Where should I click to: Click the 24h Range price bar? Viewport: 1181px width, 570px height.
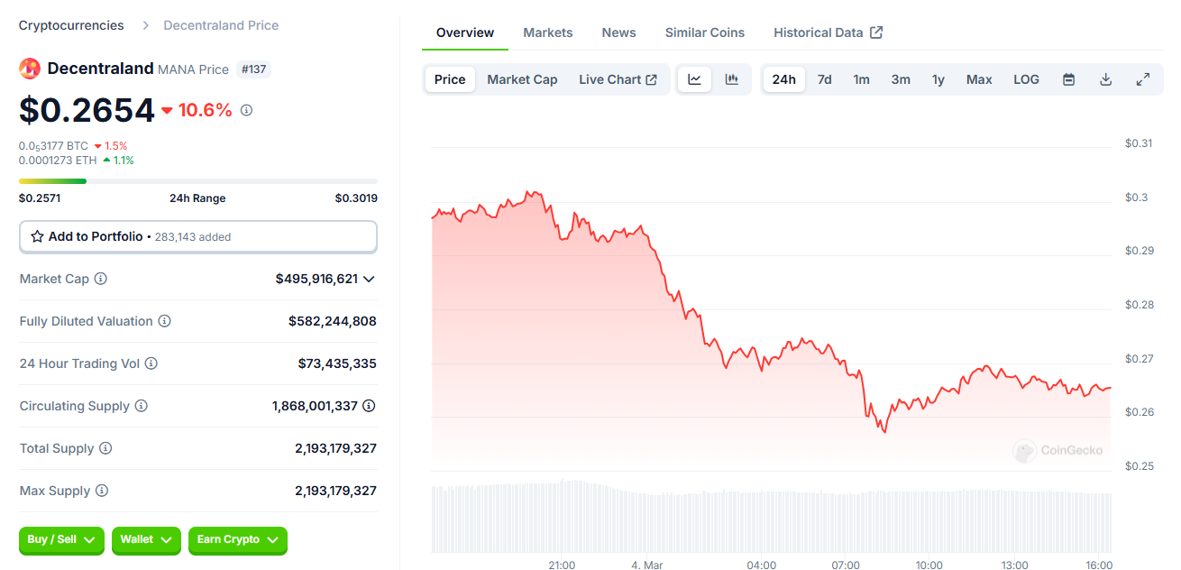tap(198, 181)
